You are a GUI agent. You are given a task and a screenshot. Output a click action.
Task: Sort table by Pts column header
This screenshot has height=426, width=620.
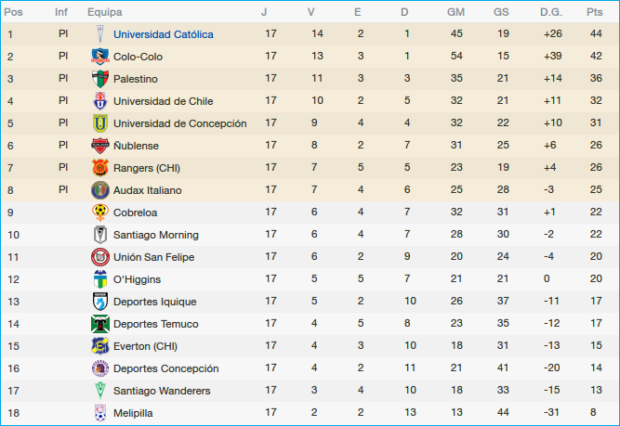point(595,12)
